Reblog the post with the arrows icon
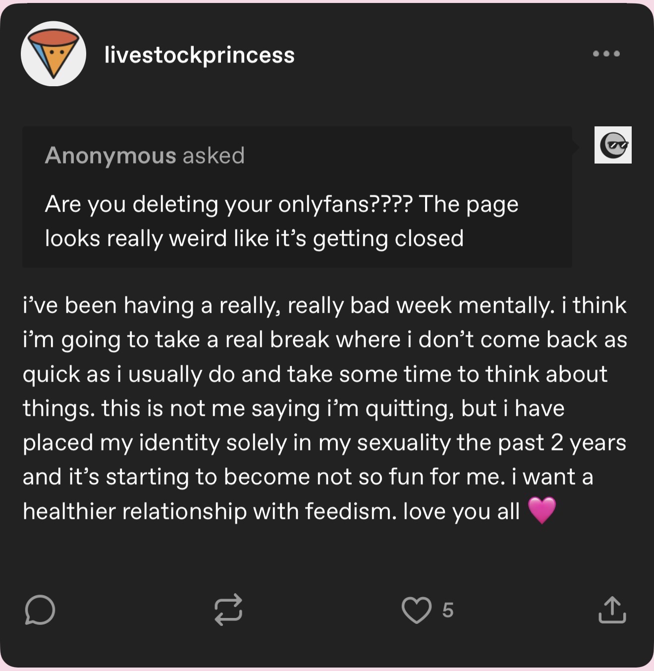 point(228,610)
